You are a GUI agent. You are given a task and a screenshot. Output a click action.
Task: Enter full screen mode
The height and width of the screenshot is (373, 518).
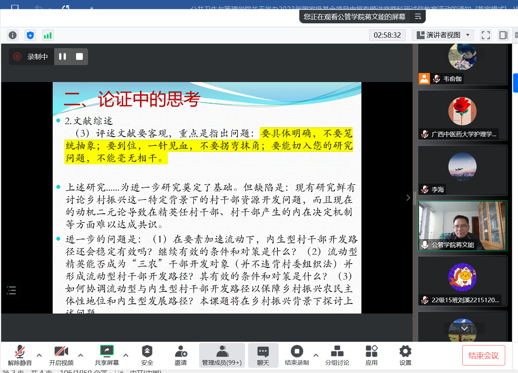pyautogui.click(x=486, y=35)
